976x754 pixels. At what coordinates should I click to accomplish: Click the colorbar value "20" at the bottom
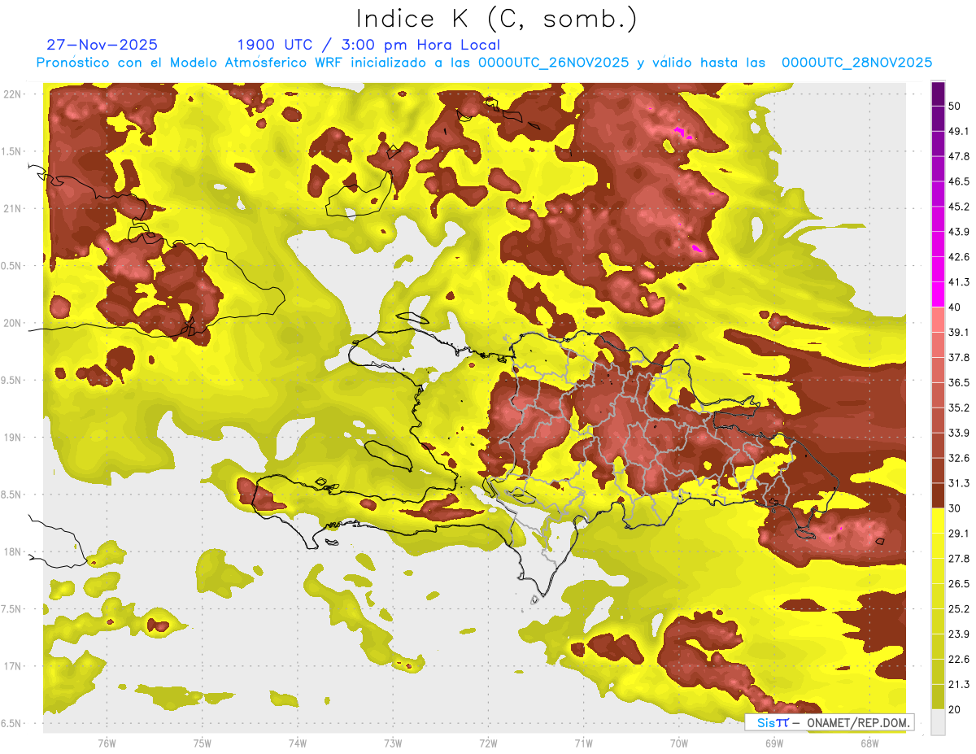pyautogui.click(x=954, y=710)
